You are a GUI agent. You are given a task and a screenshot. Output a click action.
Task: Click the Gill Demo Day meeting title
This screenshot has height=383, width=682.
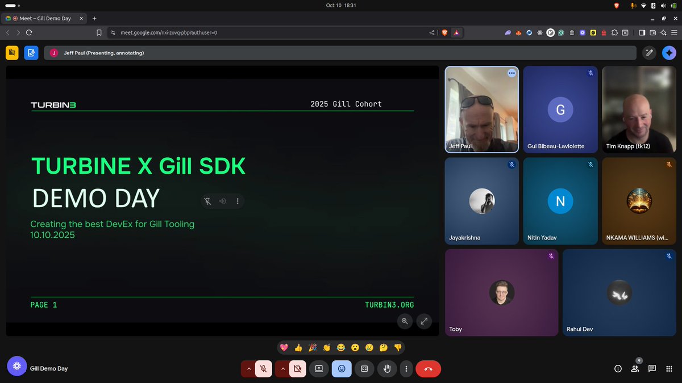49,369
